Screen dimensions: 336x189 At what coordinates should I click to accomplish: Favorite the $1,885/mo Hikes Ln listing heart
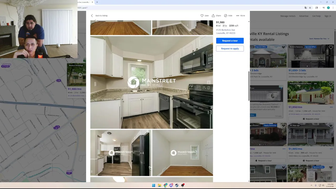tap(331, 126)
